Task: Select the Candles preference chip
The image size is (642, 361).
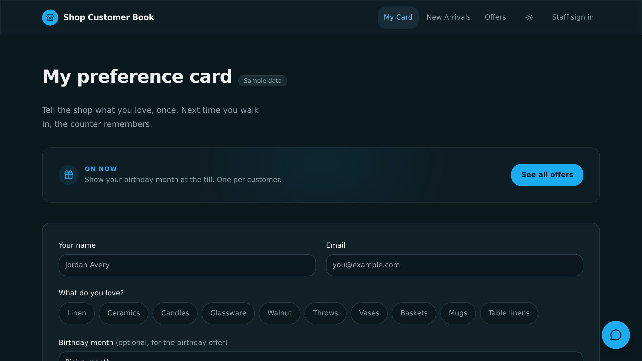Action: pyautogui.click(x=175, y=313)
